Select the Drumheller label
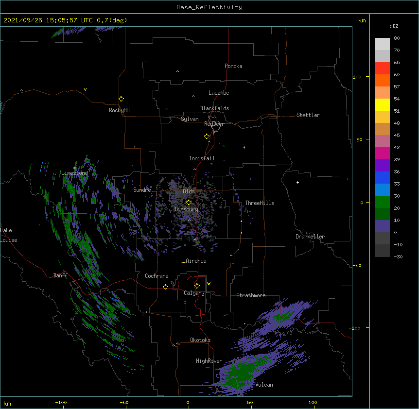This screenshot has width=419, height=409. coord(310,237)
